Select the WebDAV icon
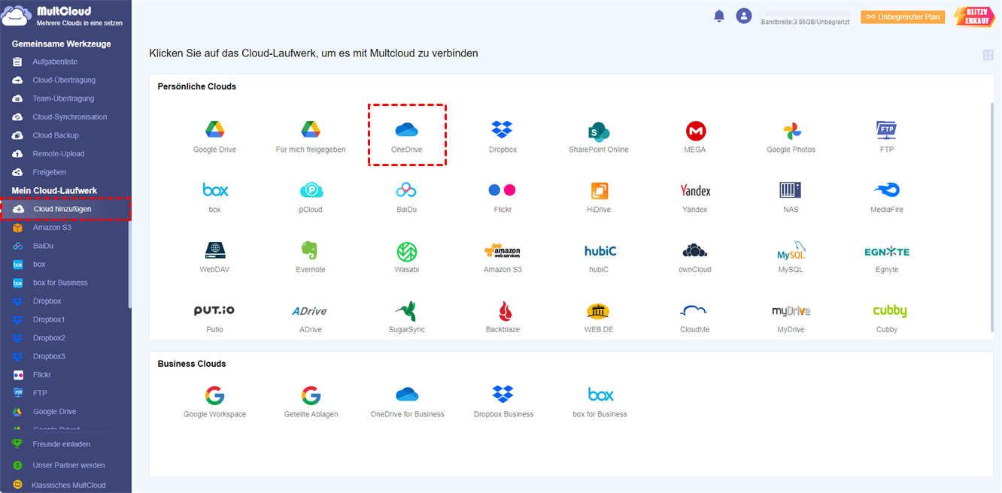The width and height of the screenshot is (1002, 493). pos(215,250)
